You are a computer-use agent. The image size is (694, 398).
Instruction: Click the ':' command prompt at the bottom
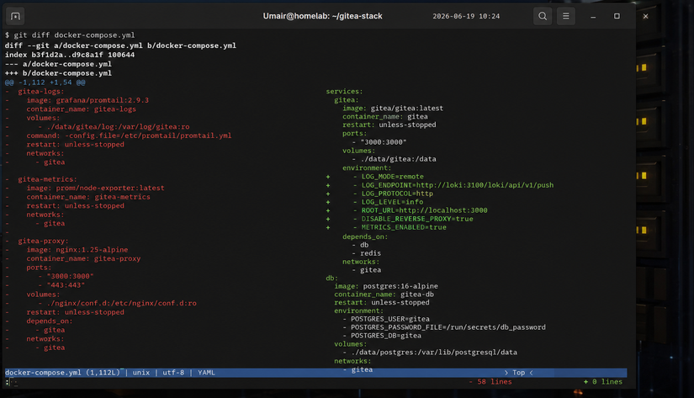pos(7,382)
